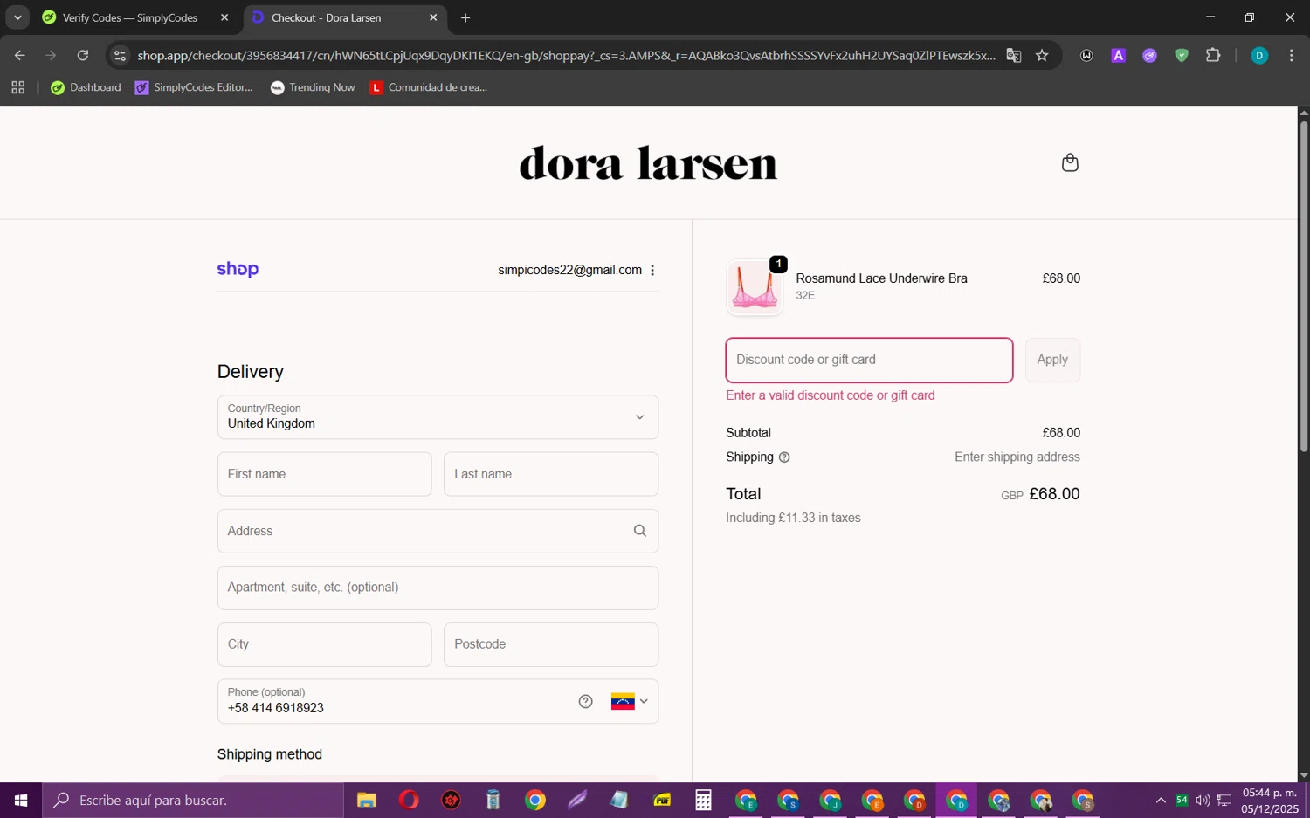The width and height of the screenshot is (1310, 818).
Task: Open the shopping bag cart icon
Action: pos(1070,163)
